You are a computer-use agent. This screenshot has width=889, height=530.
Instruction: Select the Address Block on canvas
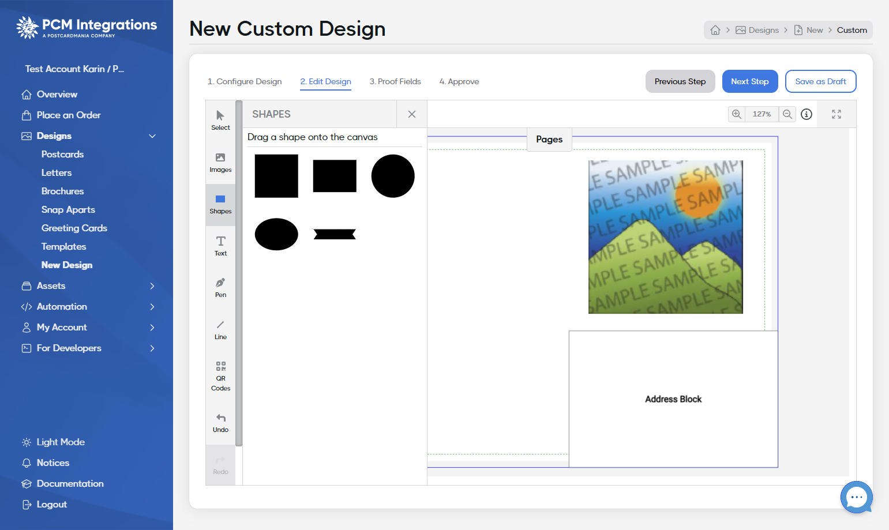point(673,399)
